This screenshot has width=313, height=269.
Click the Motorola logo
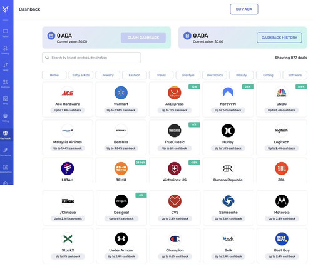(x=282, y=201)
